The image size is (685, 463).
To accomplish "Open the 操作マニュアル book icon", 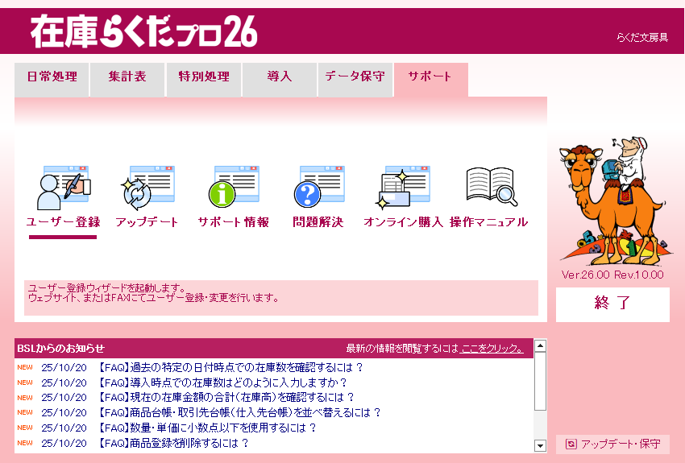I will (489, 189).
